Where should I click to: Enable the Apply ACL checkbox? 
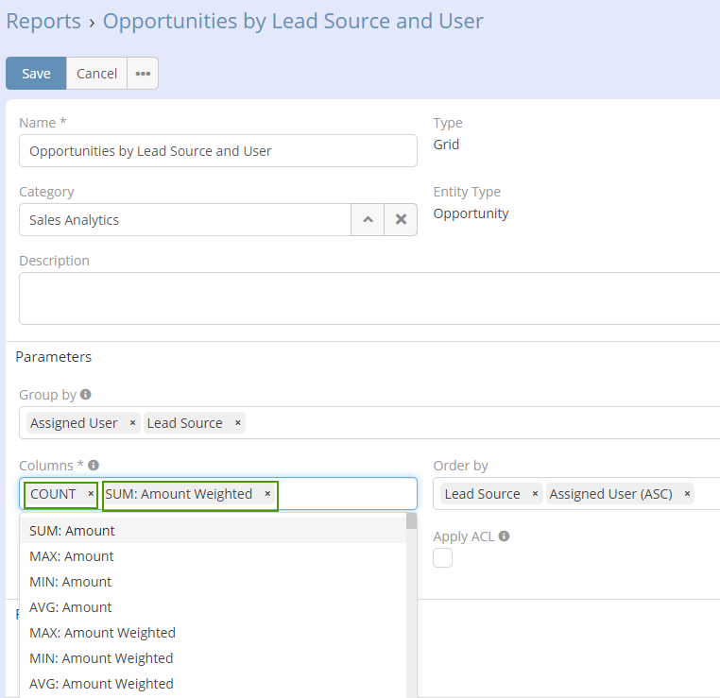coord(442,558)
